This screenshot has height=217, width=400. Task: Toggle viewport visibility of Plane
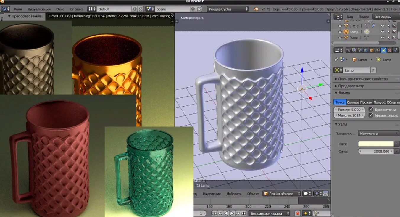[383, 38]
